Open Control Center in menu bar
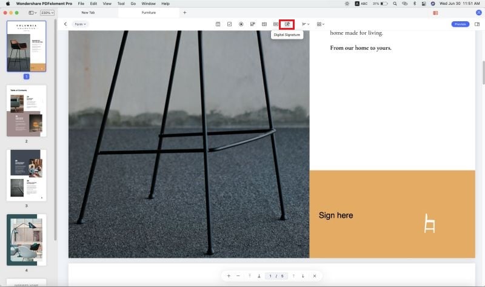This screenshot has height=287, width=485. [x=424, y=4]
